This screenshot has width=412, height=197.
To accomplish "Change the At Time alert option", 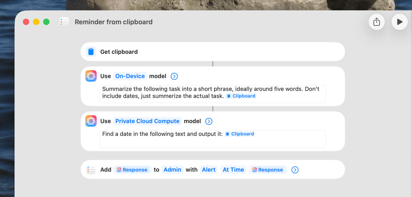I will click(x=233, y=170).
